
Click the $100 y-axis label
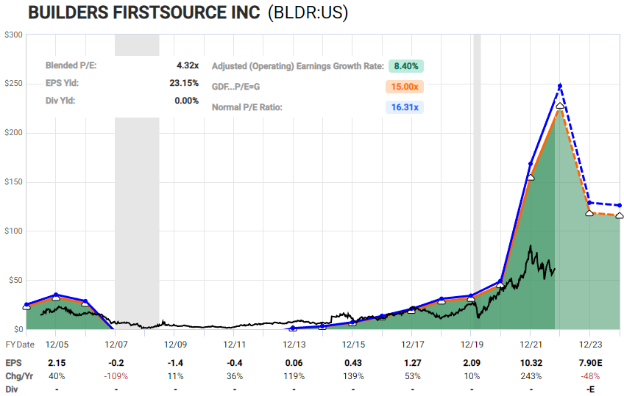point(13,231)
